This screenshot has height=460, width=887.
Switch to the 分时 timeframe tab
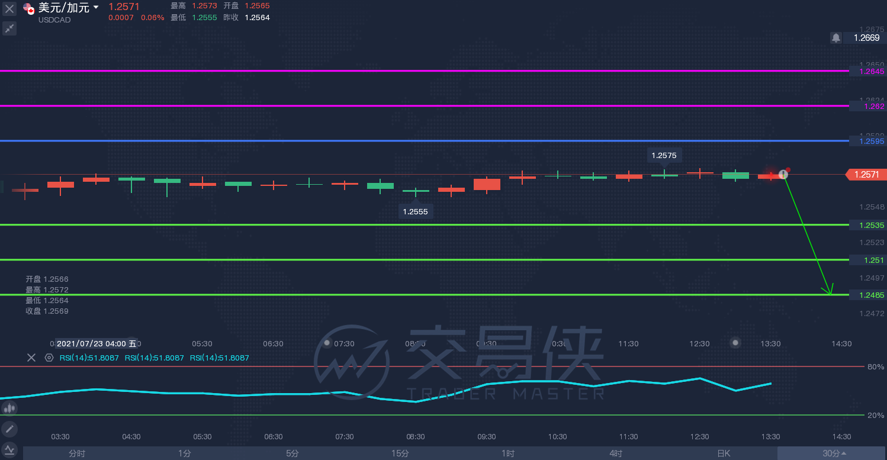click(x=77, y=453)
